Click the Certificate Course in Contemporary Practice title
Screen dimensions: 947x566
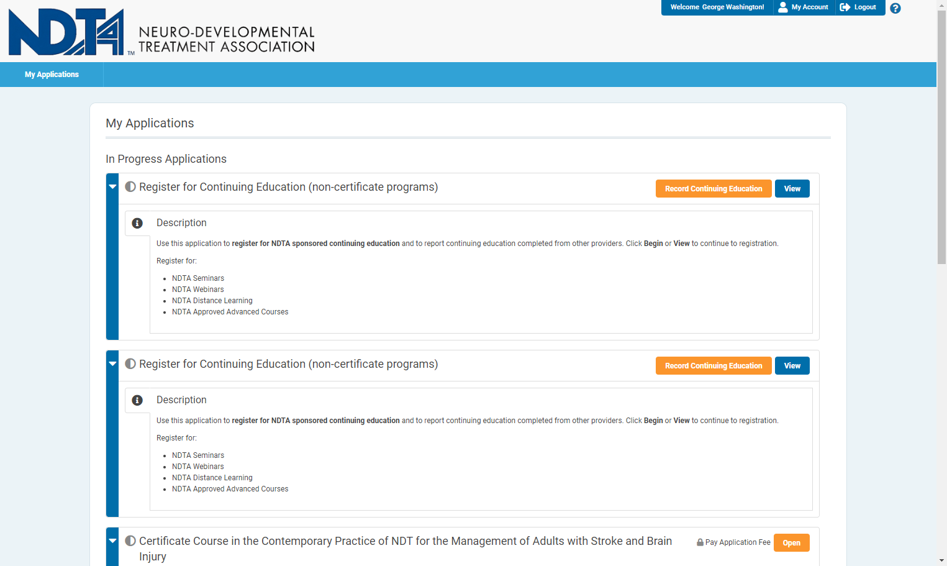point(406,549)
